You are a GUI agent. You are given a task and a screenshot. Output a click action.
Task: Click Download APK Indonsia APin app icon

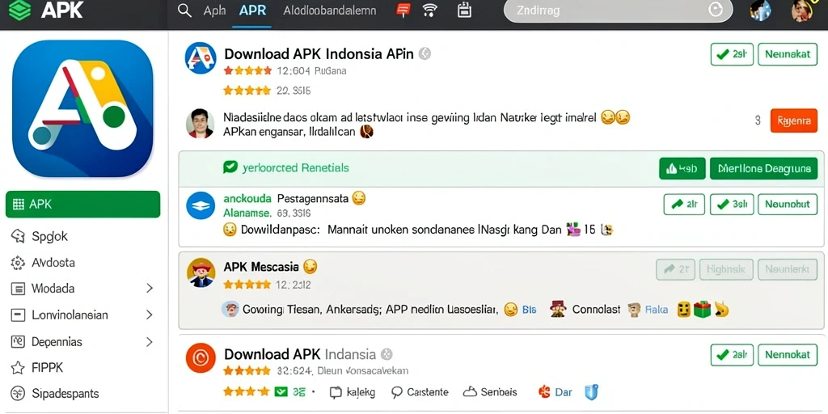[201, 57]
